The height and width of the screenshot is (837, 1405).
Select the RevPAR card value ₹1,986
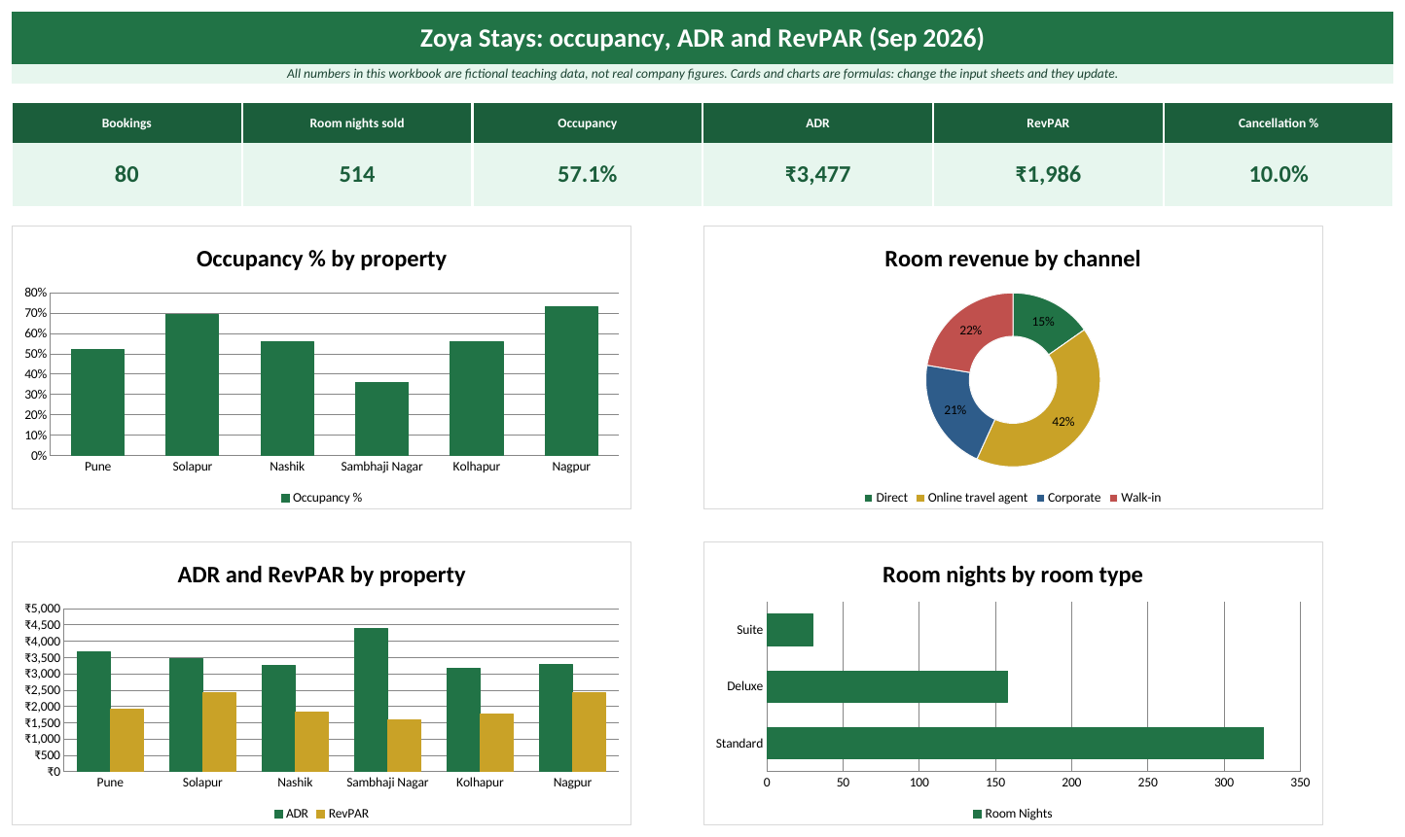pyautogui.click(x=1048, y=174)
